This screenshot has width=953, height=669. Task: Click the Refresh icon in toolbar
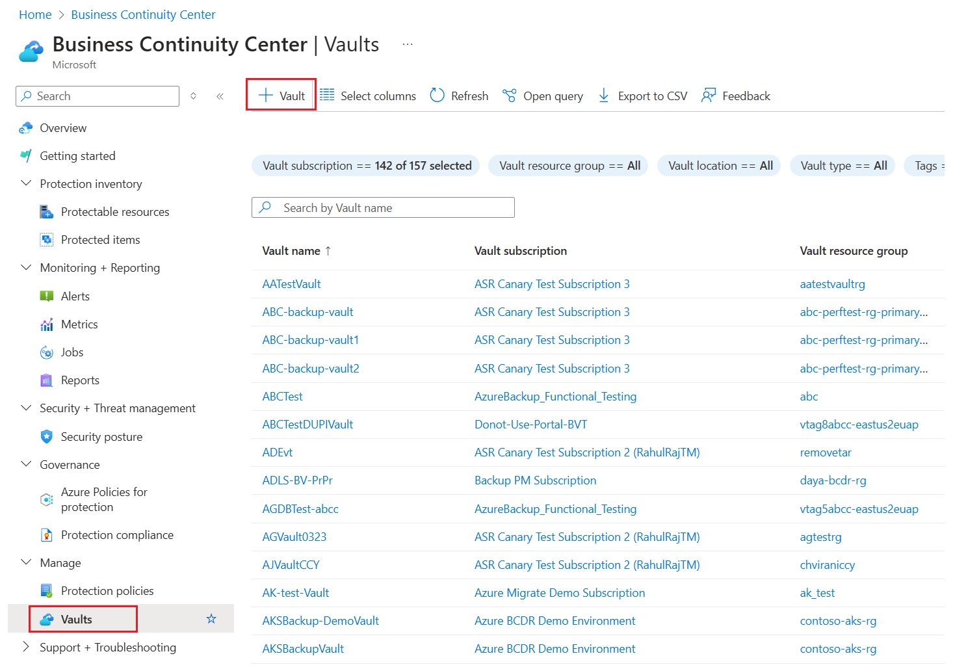[x=437, y=96]
